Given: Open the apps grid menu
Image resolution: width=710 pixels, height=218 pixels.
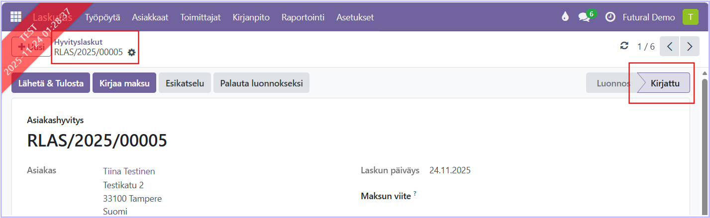Looking at the screenshot, I should click(16, 17).
